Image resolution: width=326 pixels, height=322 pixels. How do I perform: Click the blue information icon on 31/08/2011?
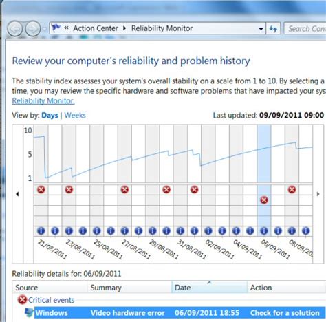(180, 230)
